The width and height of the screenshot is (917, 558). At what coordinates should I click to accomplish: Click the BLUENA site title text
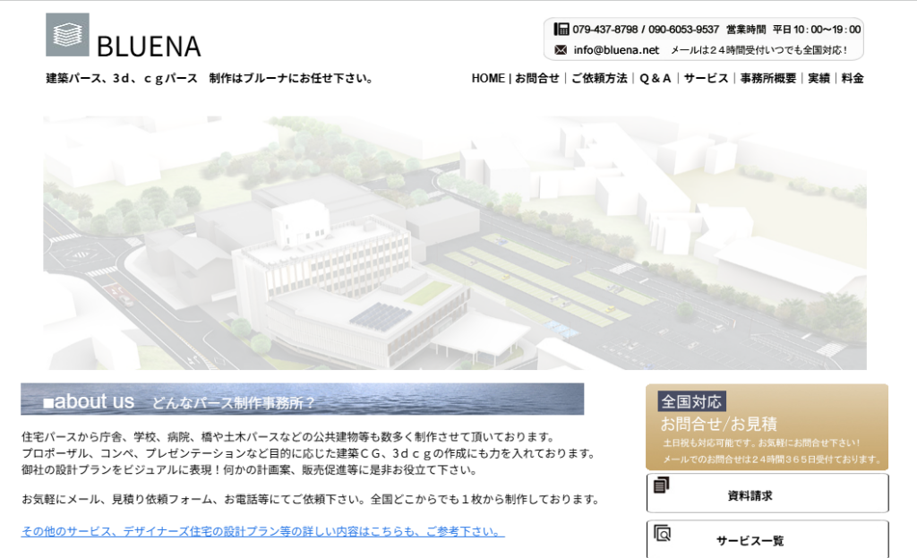pyautogui.click(x=149, y=46)
